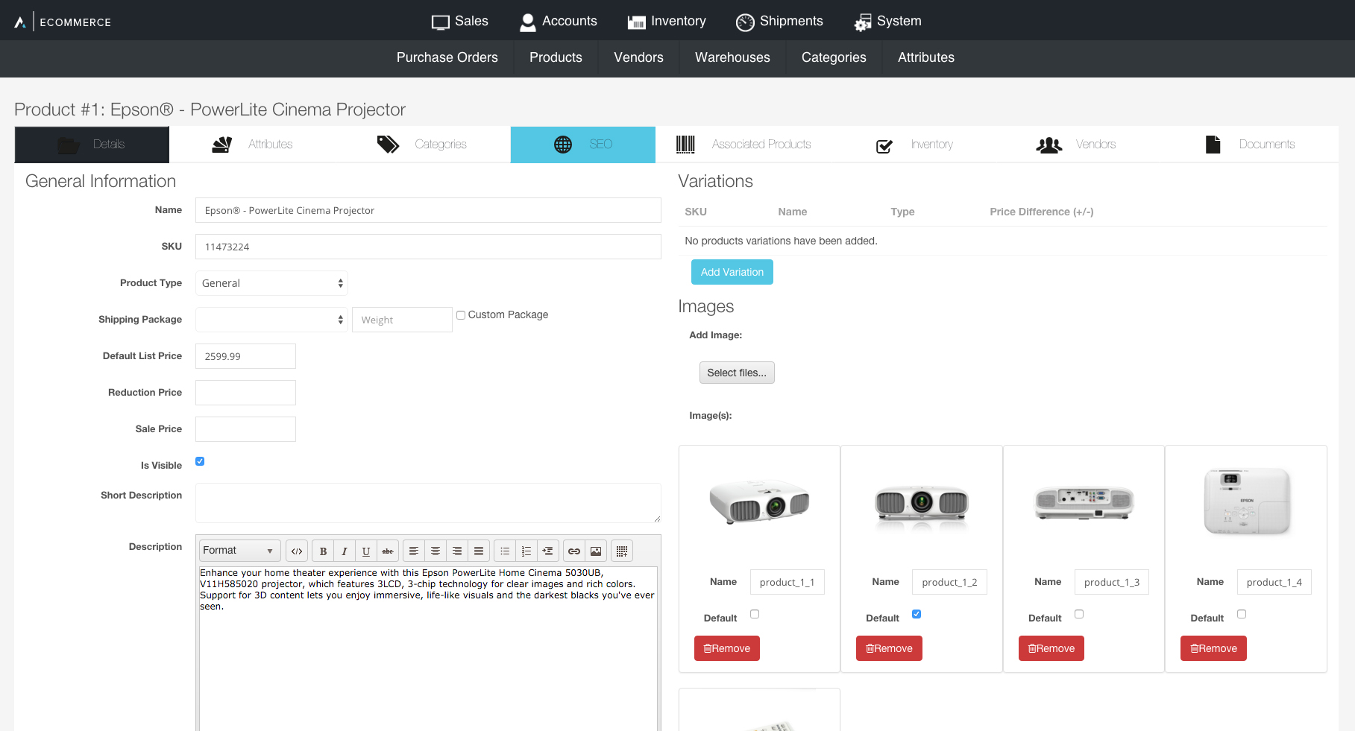Switch to Associated Products tab
Viewport: 1355px width, 731px height.
coord(744,145)
